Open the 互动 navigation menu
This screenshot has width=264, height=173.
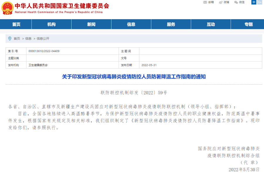coord(211,24)
